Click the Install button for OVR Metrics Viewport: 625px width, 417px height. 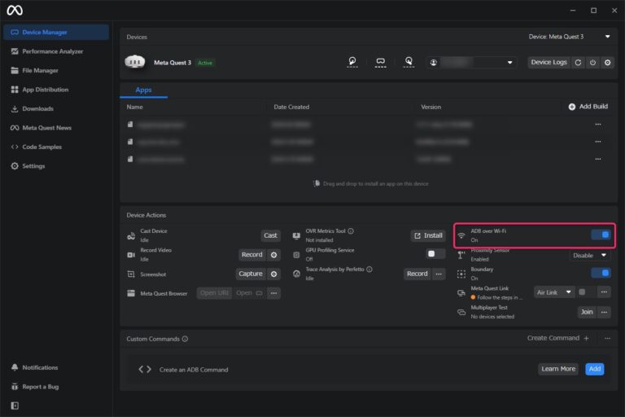click(428, 235)
